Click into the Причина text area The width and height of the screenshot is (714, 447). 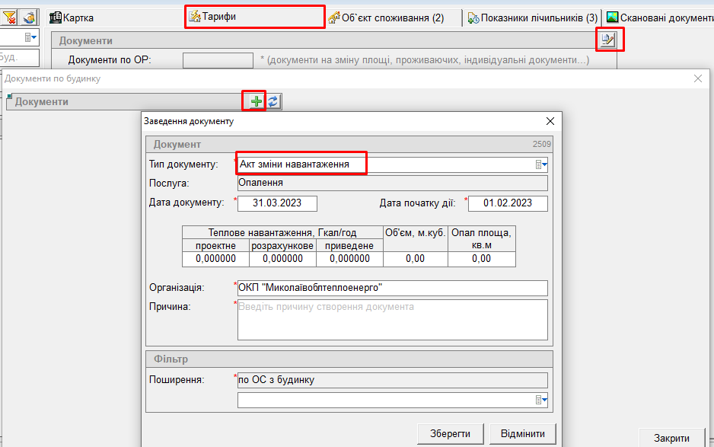[392, 320]
